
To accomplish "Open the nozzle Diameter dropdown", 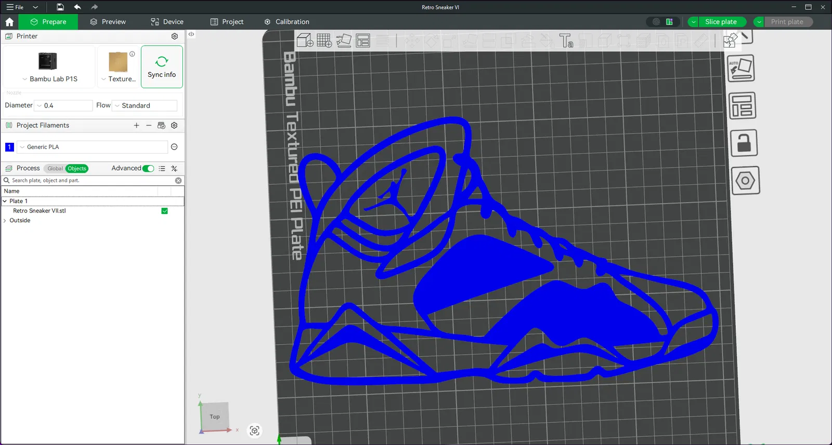I will click(x=63, y=105).
